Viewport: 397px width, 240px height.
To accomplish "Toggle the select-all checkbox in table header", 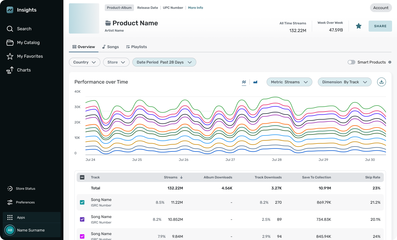I will pos(82,177).
